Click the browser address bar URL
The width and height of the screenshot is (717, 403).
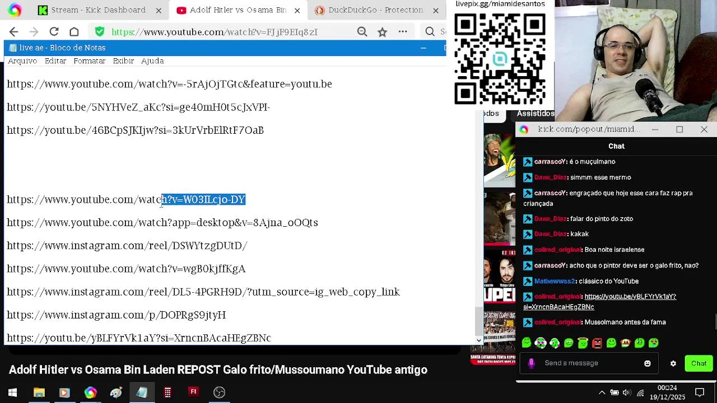[x=214, y=32]
